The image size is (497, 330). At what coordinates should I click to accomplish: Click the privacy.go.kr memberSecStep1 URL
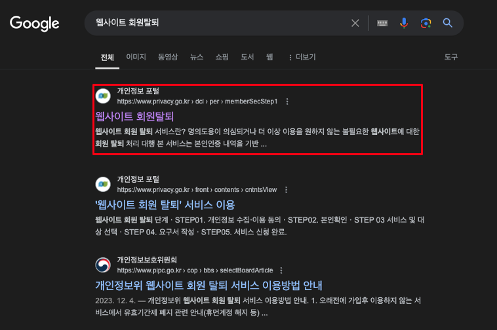tap(197, 101)
